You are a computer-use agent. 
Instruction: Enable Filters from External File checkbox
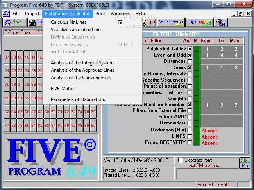190,110
